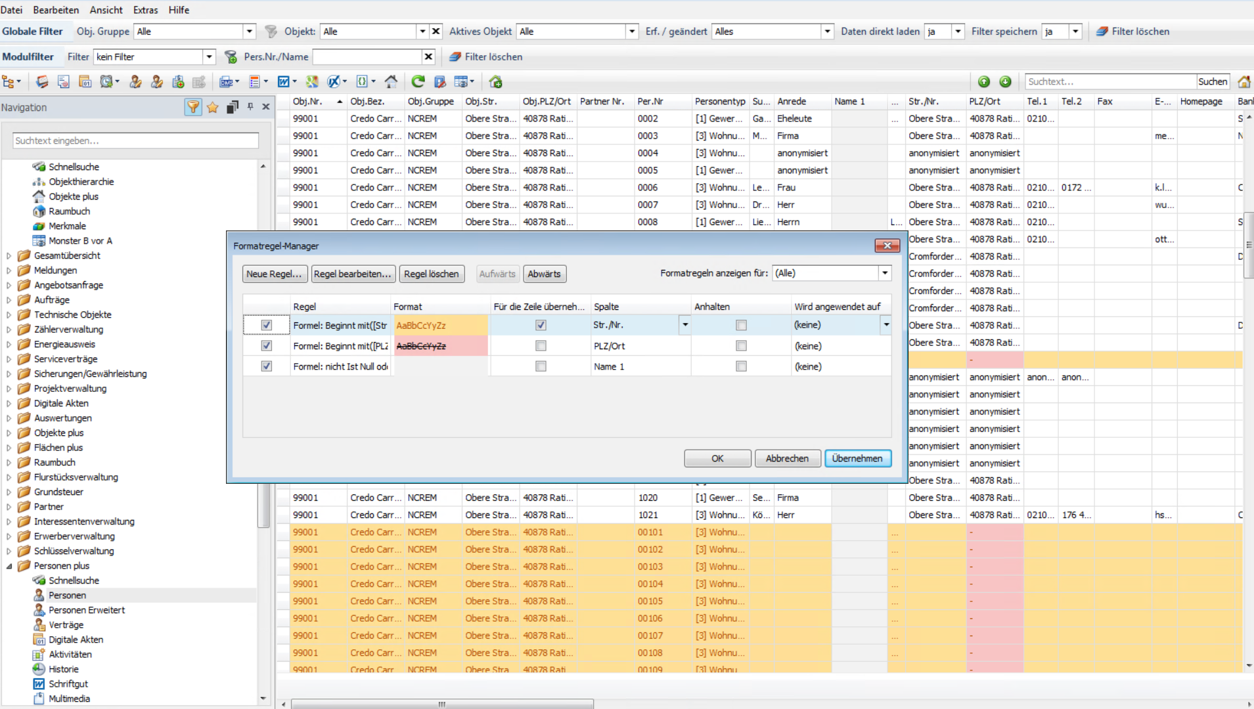Click the Objekt filter funnel icon
Screen dimensions: 1254x709
tap(271, 31)
